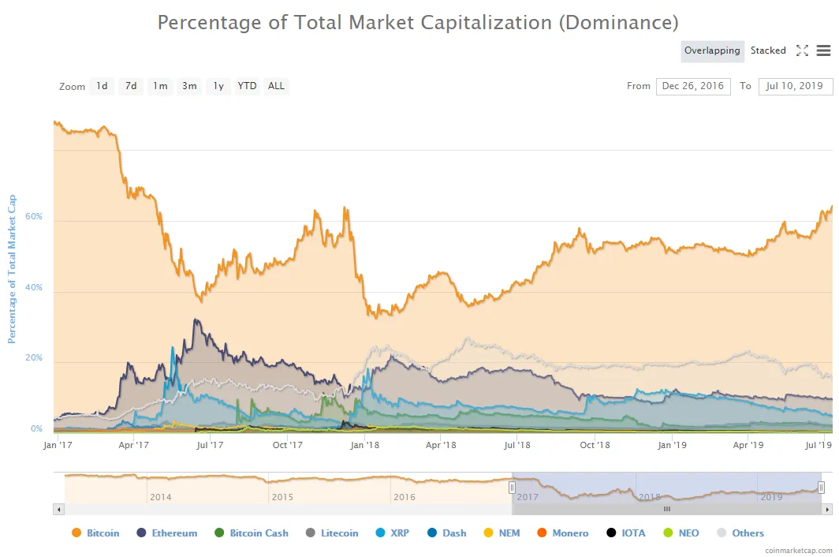Show ALL time range
This screenshot has height=557, width=839.
click(276, 86)
